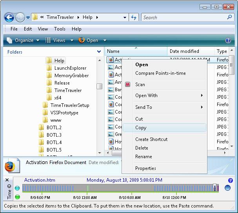Screen dimensions: 238x213
Task: Open the View menu
Action: click(43, 29)
